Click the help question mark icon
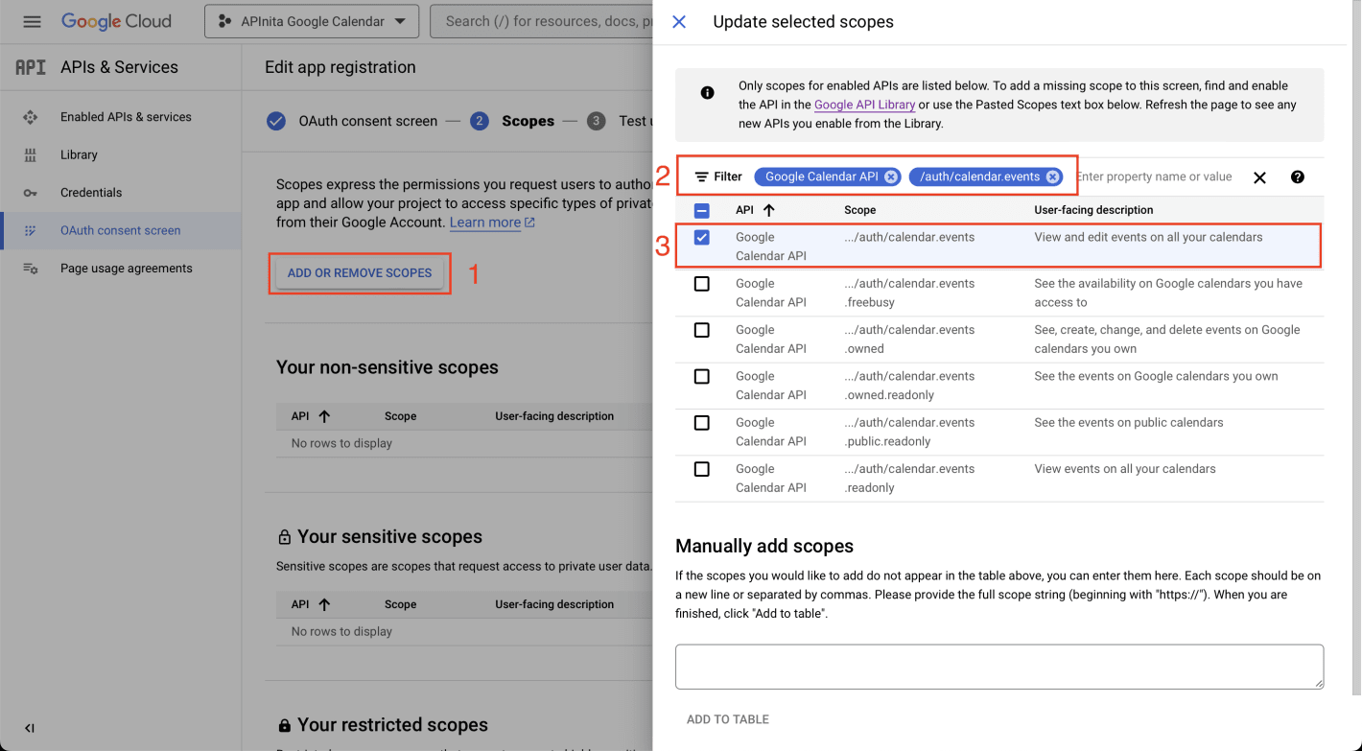The height and width of the screenshot is (751, 1362). 1297,176
